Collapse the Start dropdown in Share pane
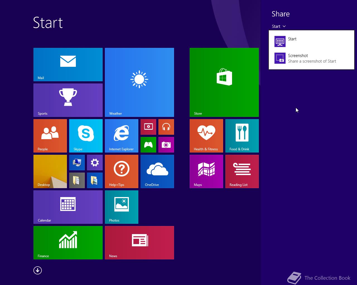 point(279,26)
